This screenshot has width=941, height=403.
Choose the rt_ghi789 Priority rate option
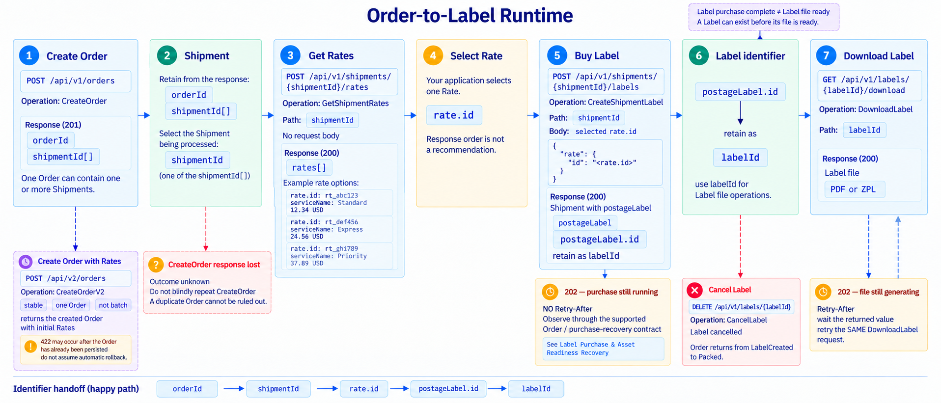[x=339, y=256]
